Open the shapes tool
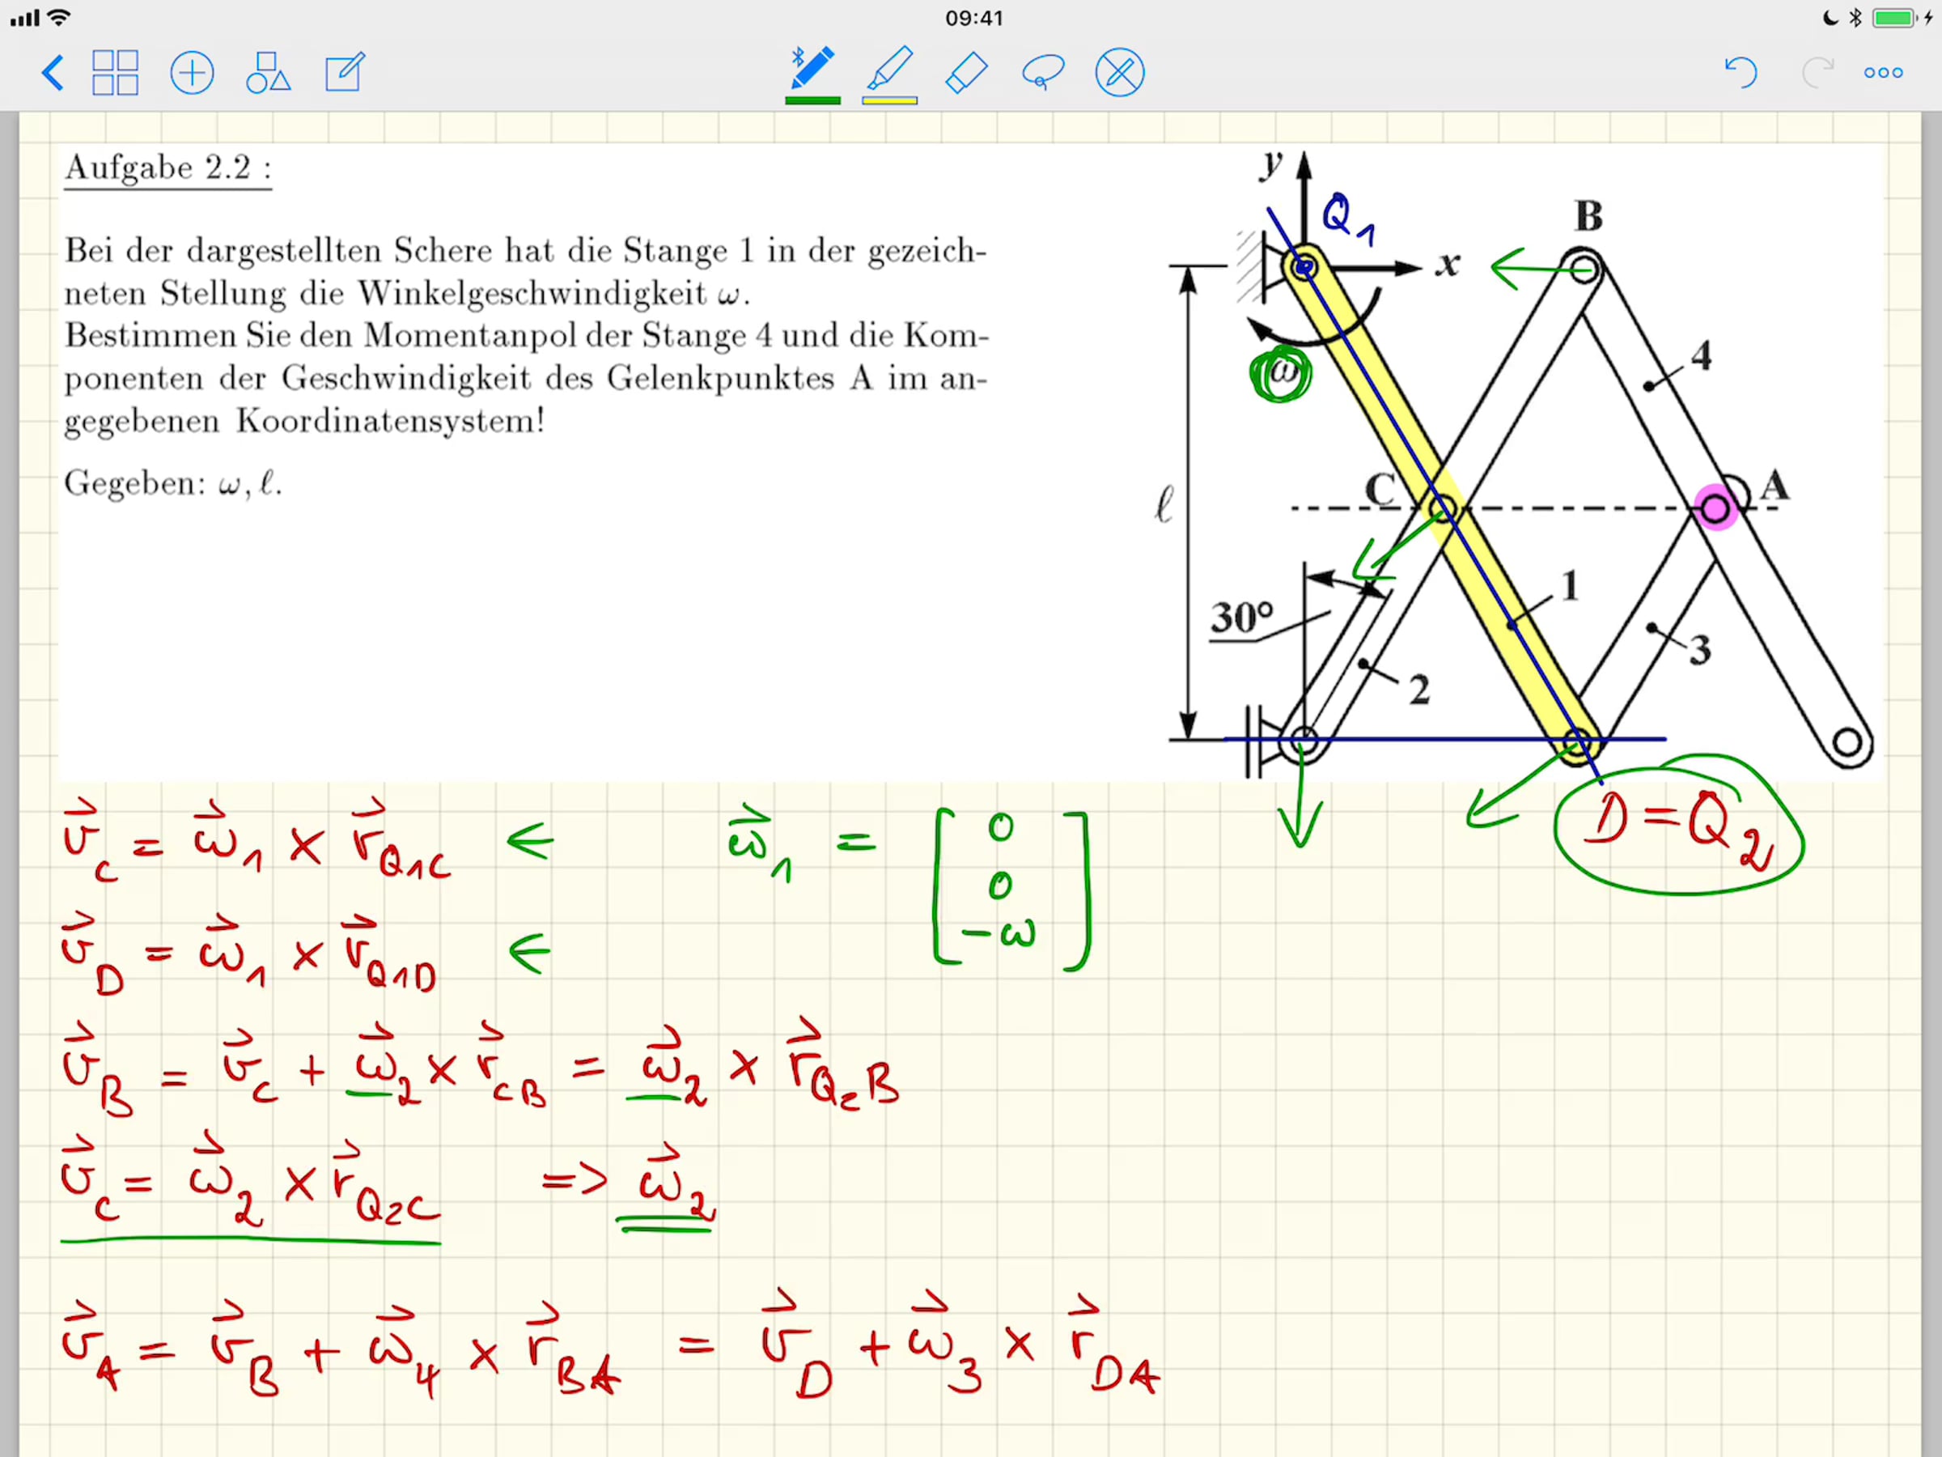1942x1457 pixels. coord(268,73)
